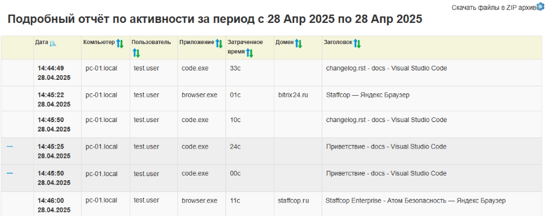Viewport: 546px width, 216px height.
Task: Click the Дата column header label
Action: [42, 42]
